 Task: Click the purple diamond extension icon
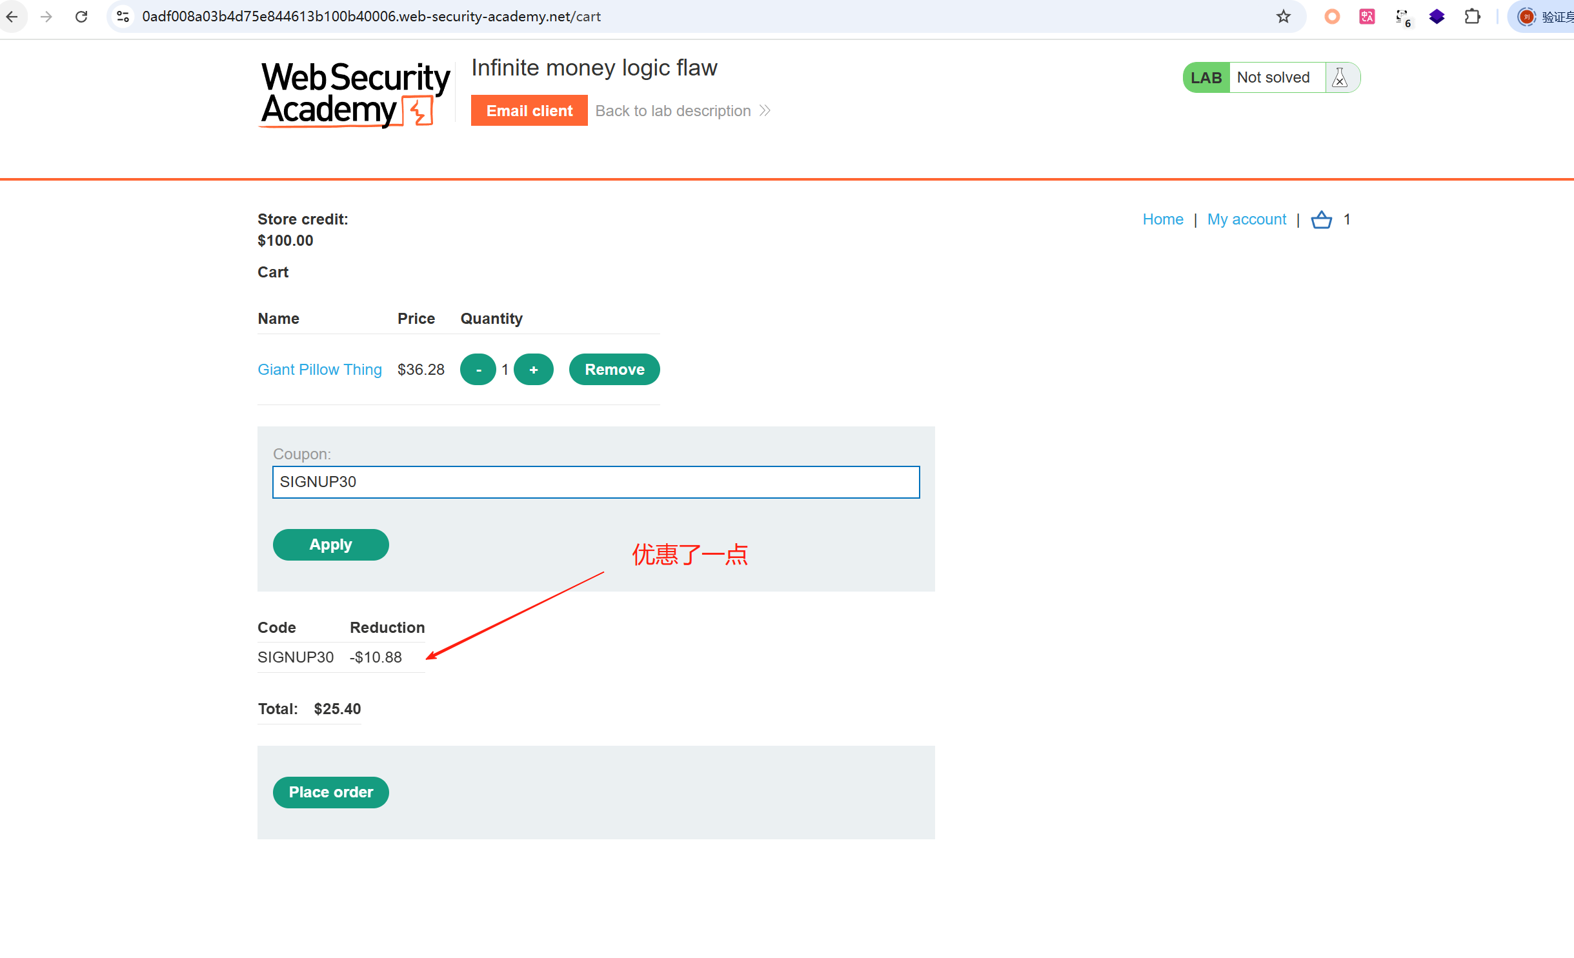1437,17
